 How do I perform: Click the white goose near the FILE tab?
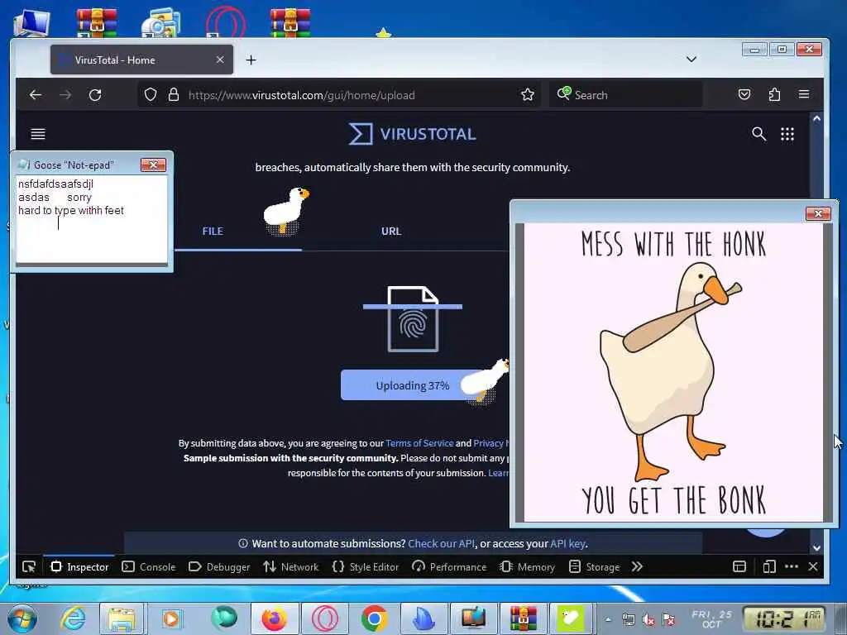(x=285, y=211)
